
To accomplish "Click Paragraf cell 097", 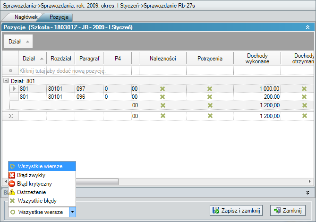I will click(89, 89).
